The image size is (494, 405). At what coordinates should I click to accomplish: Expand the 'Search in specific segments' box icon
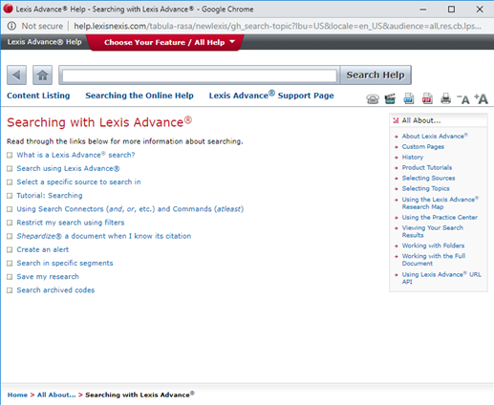(10, 264)
